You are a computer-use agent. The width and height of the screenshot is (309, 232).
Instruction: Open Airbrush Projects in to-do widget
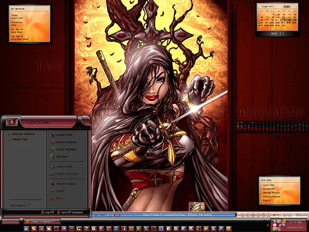pos(271,193)
